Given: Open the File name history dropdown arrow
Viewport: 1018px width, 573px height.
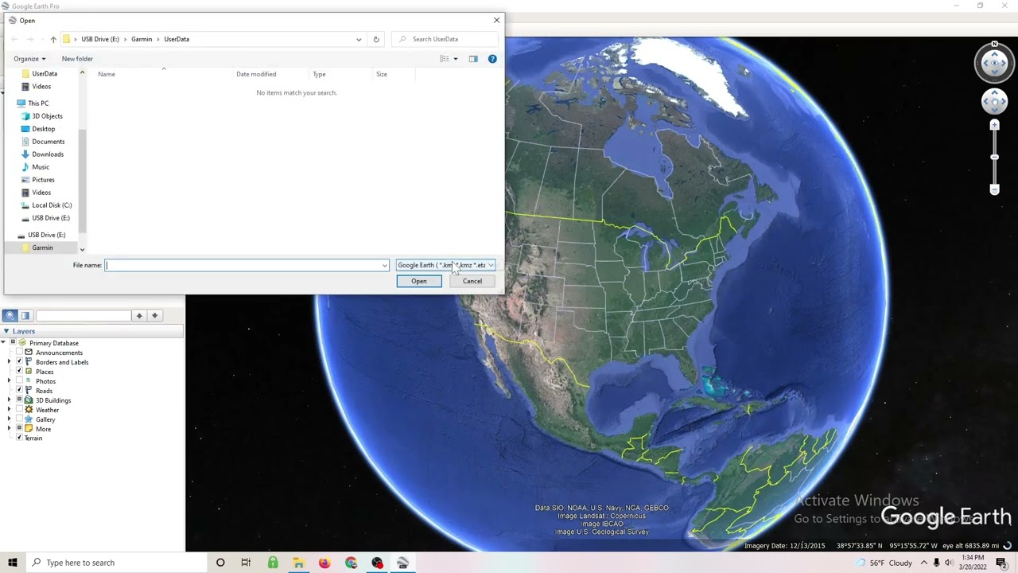Looking at the screenshot, I should [384, 265].
